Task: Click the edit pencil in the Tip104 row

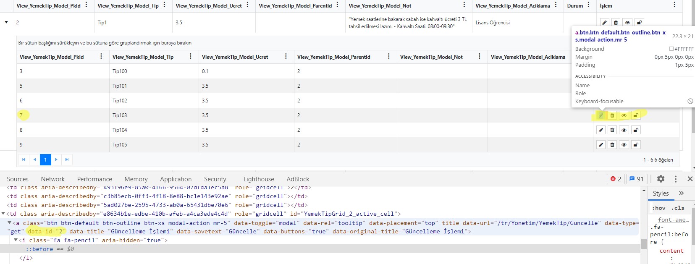Action: 601,130
